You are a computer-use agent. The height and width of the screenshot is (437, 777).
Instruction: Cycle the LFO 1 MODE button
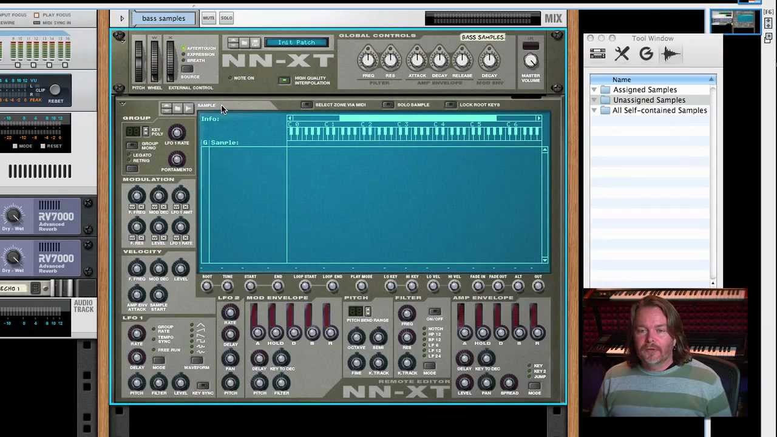tap(158, 361)
